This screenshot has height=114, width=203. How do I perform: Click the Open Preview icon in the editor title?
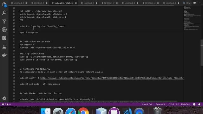tap(184, 3)
